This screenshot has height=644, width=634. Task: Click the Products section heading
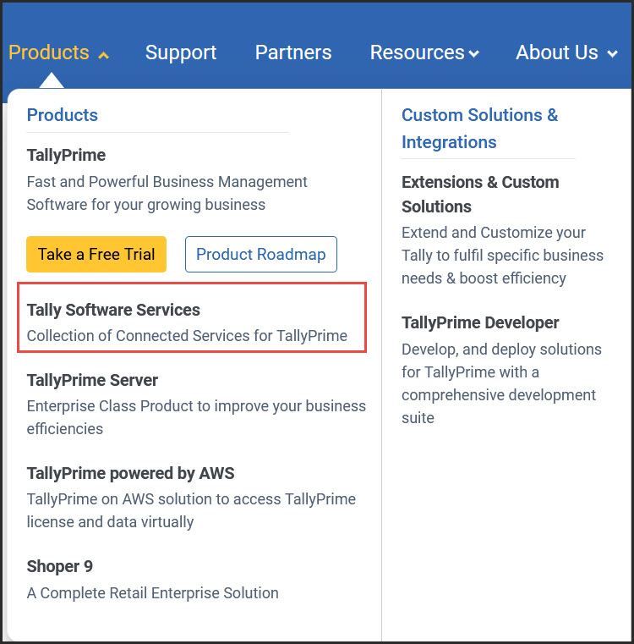tap(63, 115)
